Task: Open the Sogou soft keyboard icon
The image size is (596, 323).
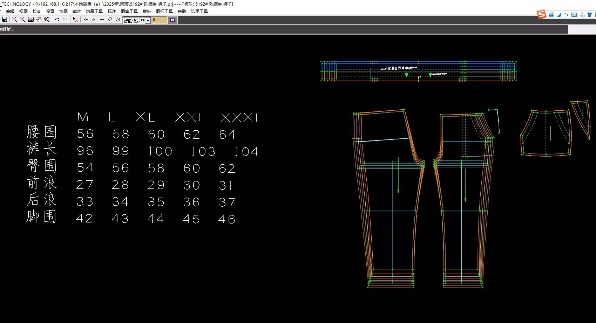Action: pyautogui.click(x=574, y=15)
